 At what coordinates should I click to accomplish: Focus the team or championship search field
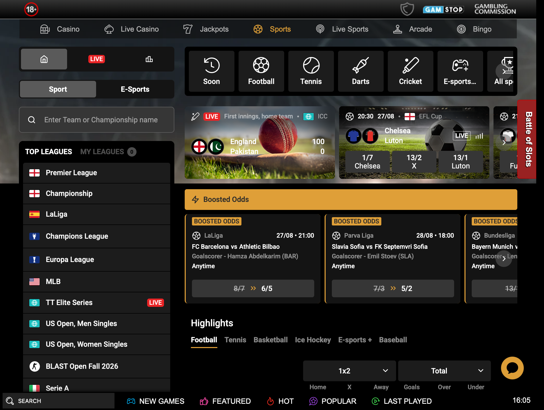click(97, 120)
